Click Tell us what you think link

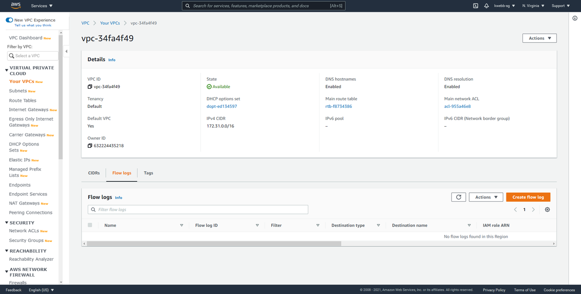(33, 25)
